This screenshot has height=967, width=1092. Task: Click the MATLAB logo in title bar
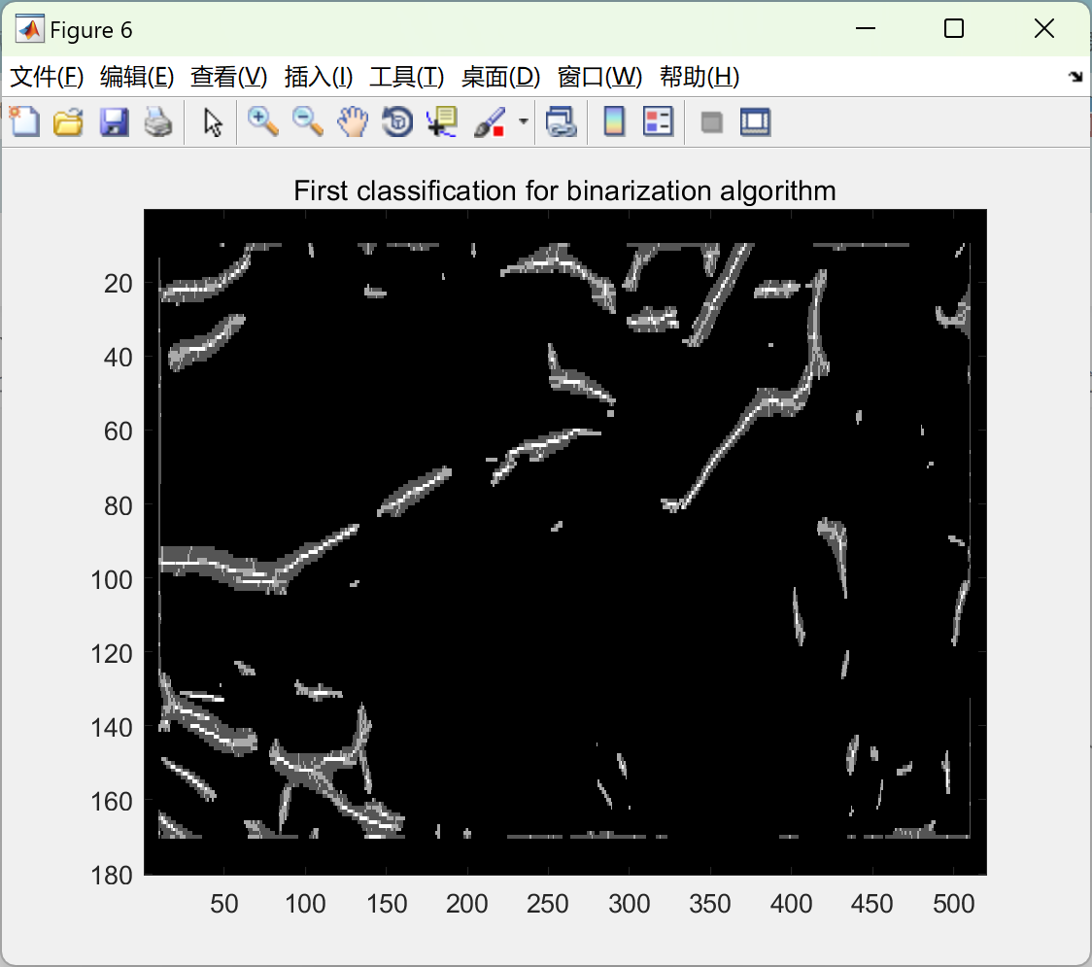[x=30, y=29]
